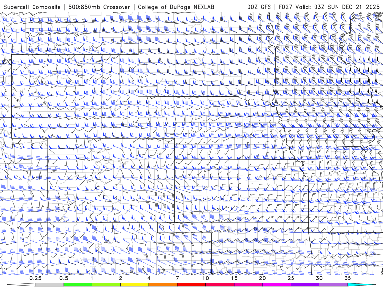
Task: Click the 1 value on color scale
Action: [92, 278]
